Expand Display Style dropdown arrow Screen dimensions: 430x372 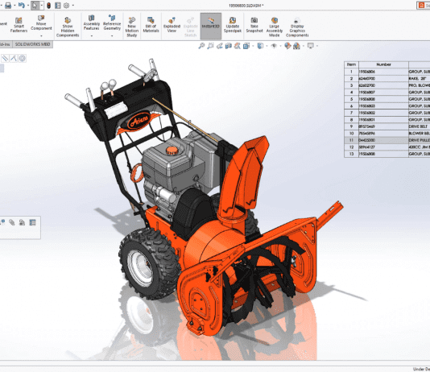click(267, 46)
